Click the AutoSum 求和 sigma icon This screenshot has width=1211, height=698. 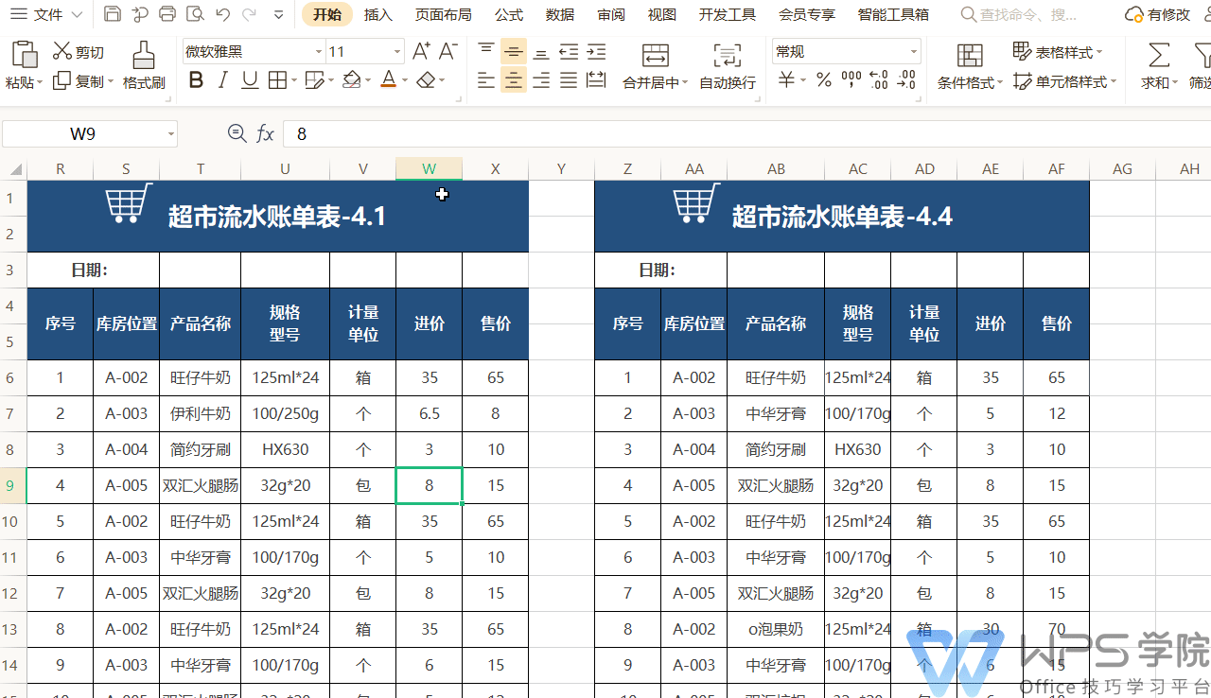click(x=1158, y=55)
